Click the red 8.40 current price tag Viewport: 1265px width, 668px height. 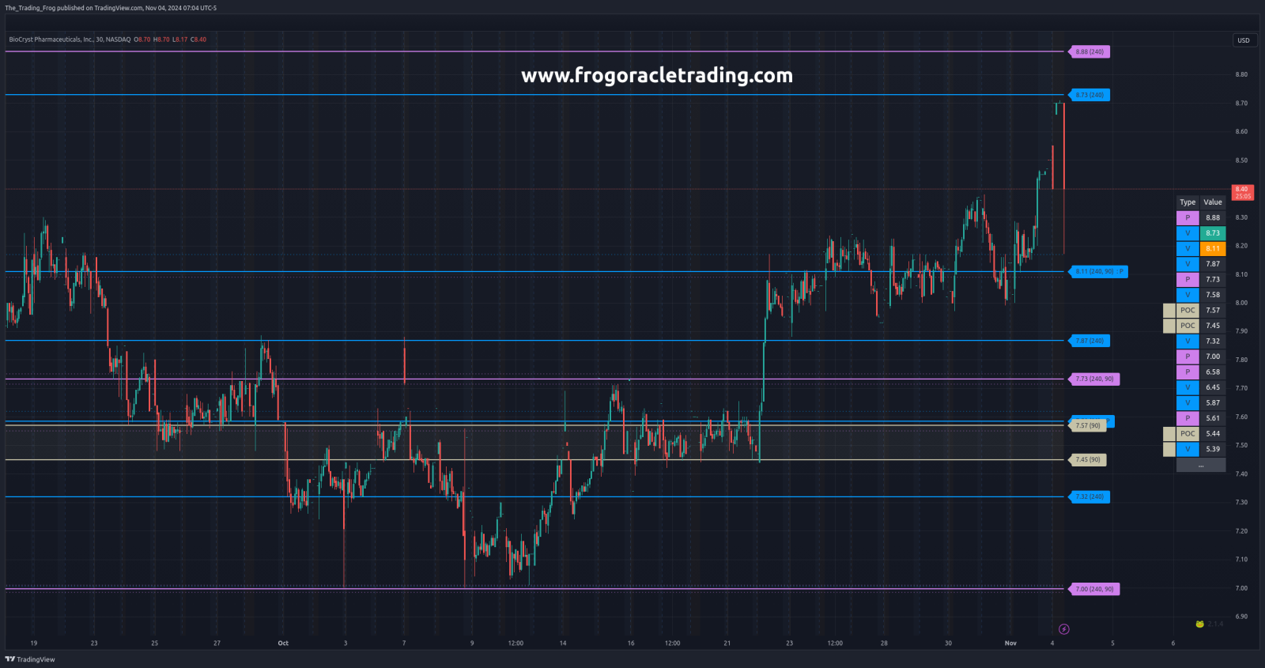1243,192
